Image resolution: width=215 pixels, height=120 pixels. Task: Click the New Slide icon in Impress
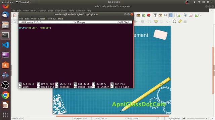point(178,15)
